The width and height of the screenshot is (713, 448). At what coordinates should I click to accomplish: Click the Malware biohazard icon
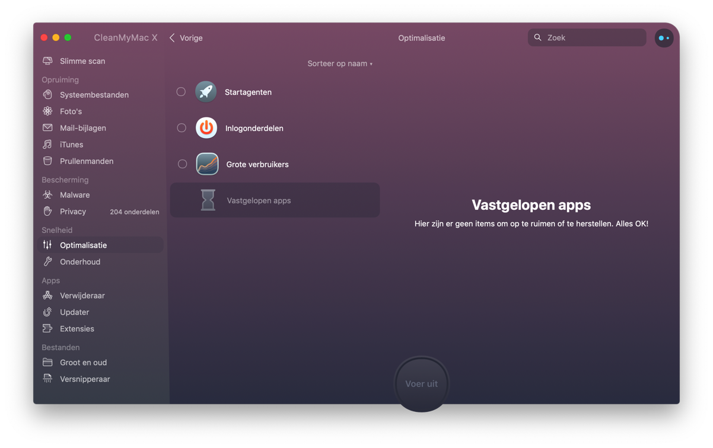47,195
